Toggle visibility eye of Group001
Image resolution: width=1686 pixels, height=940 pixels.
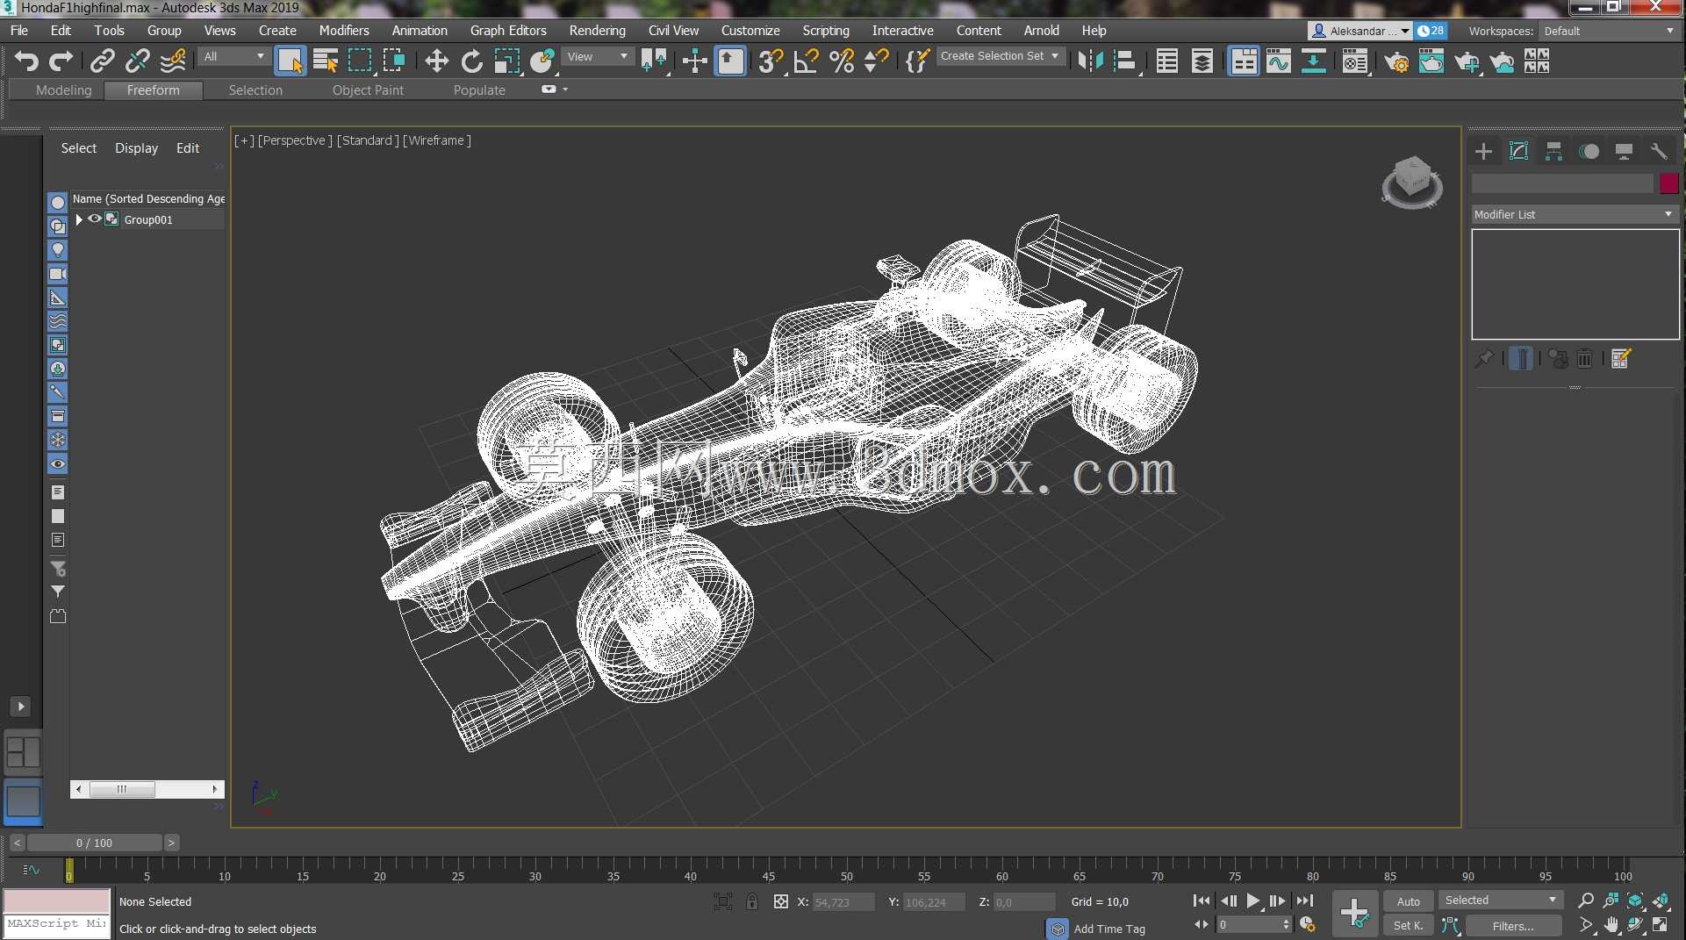pyautogui.click(x=94, y=219)
